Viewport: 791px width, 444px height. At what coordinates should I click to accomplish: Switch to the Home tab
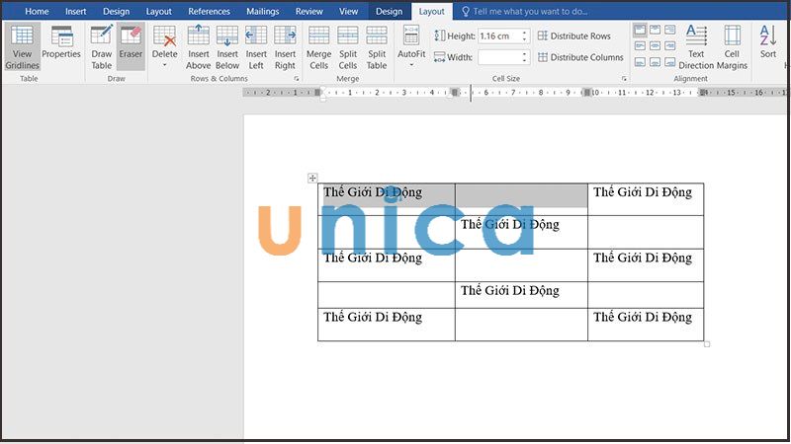click(x=37, y=11)
